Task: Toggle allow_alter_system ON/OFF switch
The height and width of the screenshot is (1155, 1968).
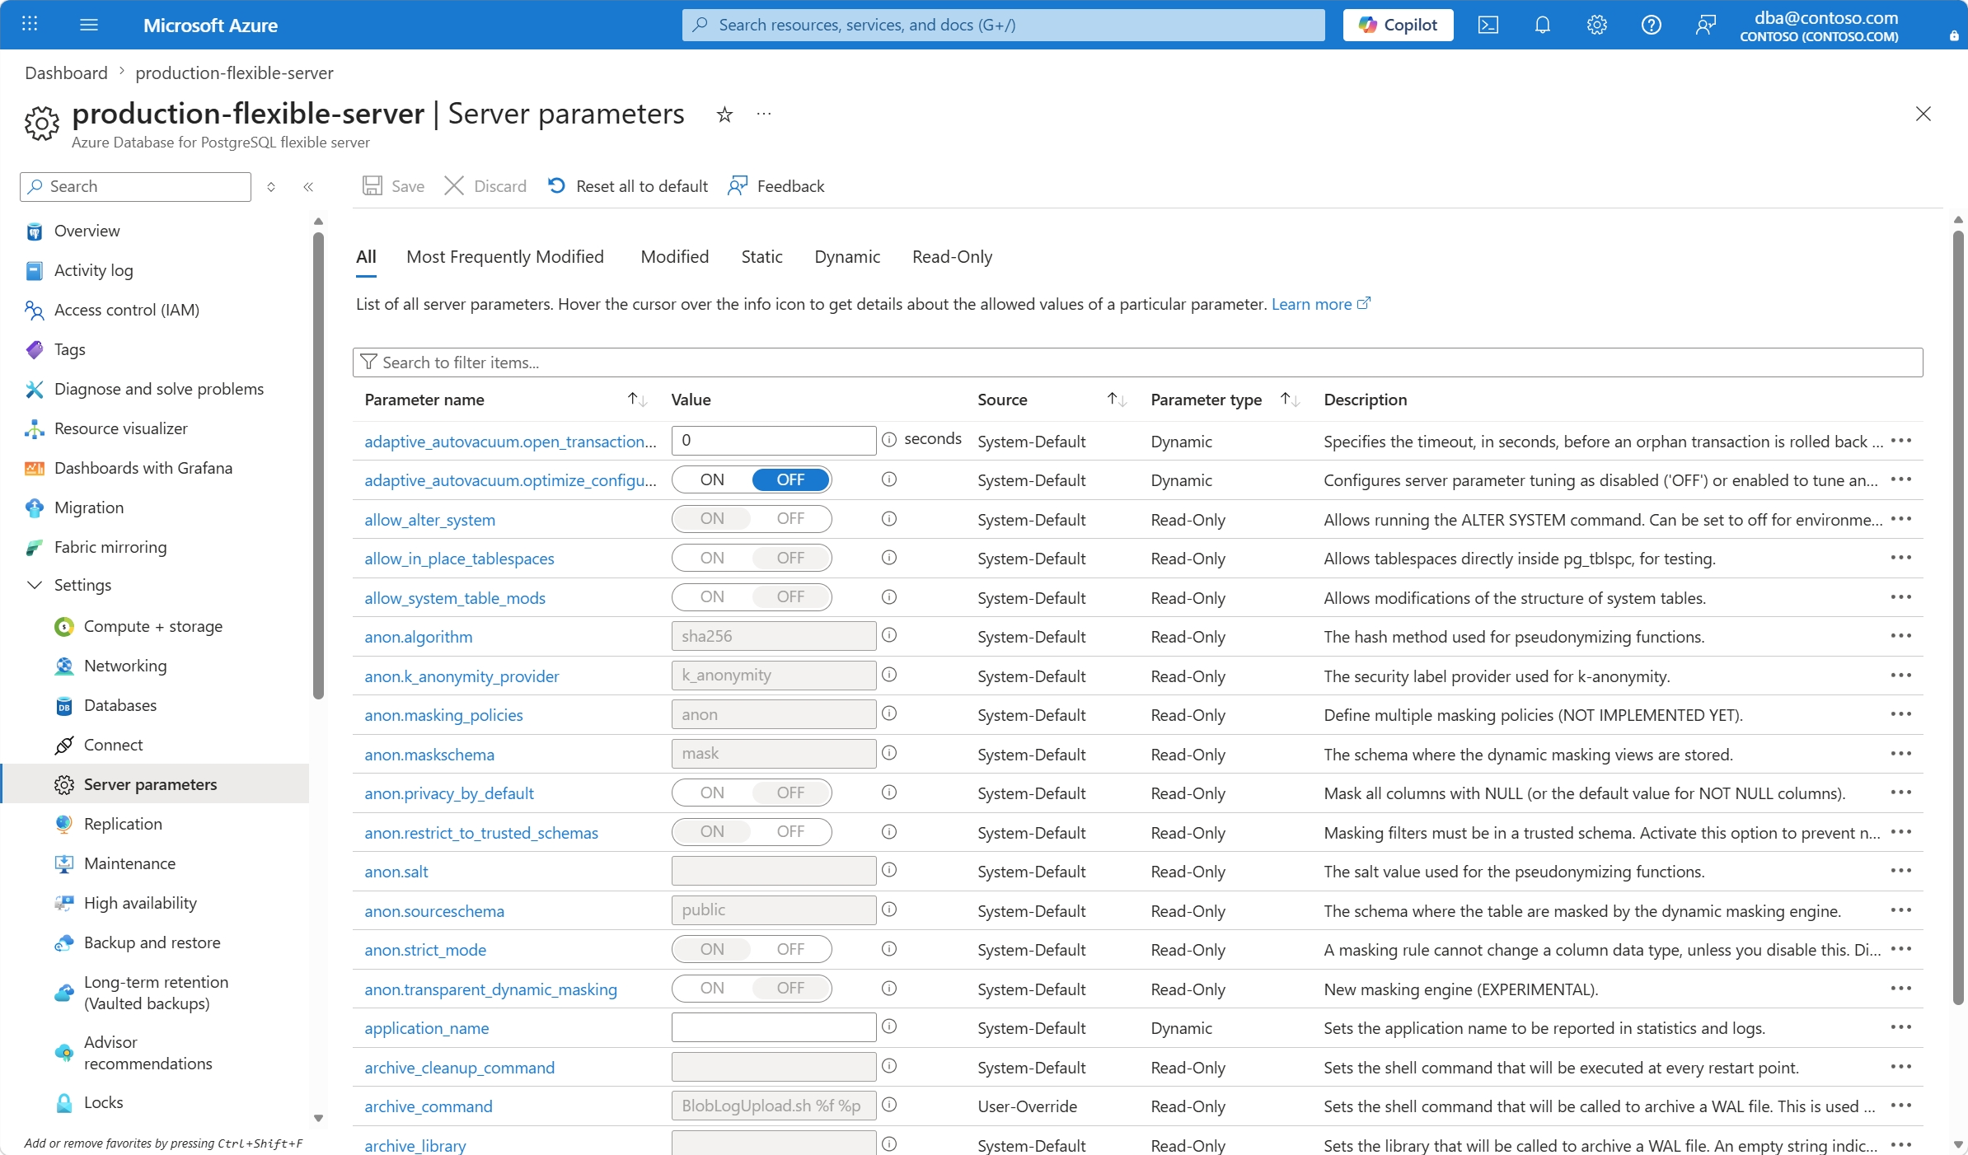Action: [752, 519]
